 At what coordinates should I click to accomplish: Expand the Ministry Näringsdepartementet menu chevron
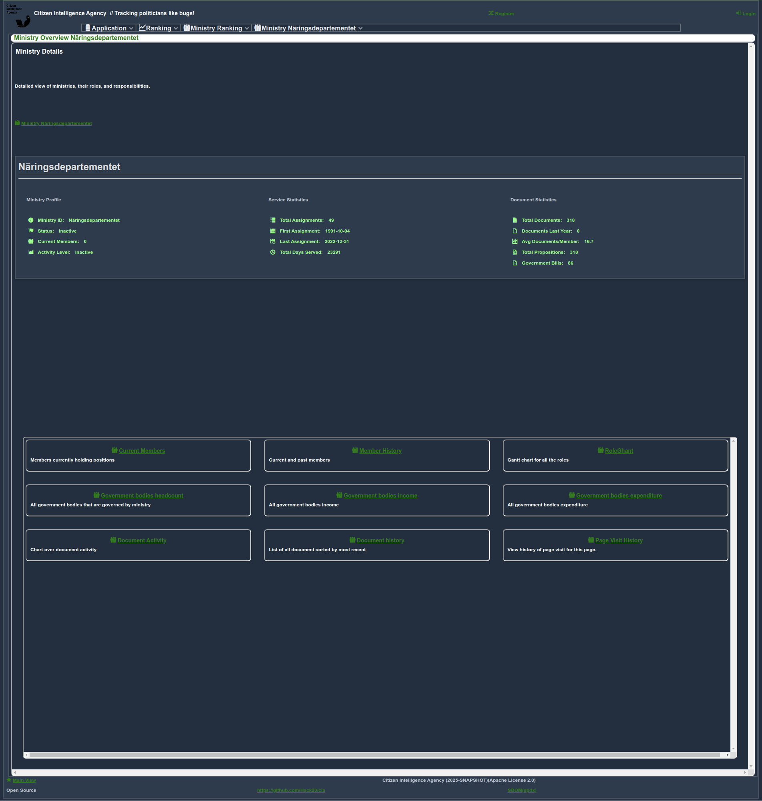pyautogui.click(x=360, y=28)
